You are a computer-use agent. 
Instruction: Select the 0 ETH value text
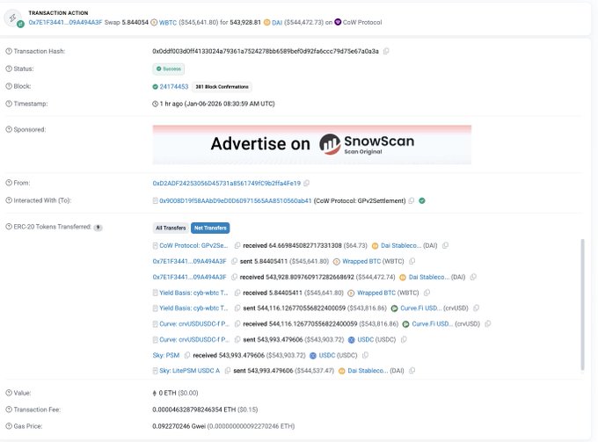click(167, 393)
